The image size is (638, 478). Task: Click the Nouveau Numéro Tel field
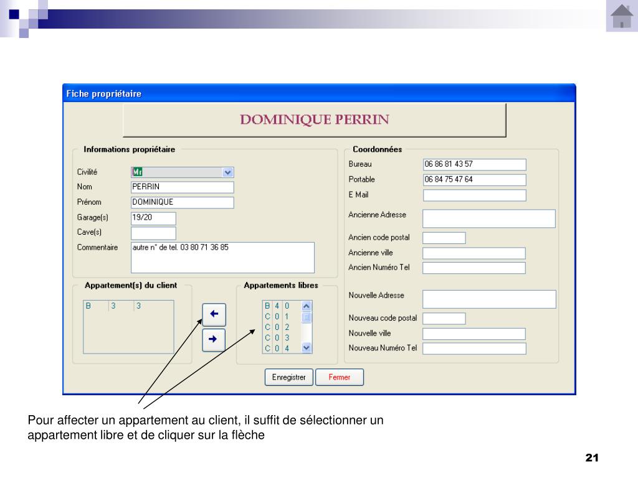pos(474,349)
